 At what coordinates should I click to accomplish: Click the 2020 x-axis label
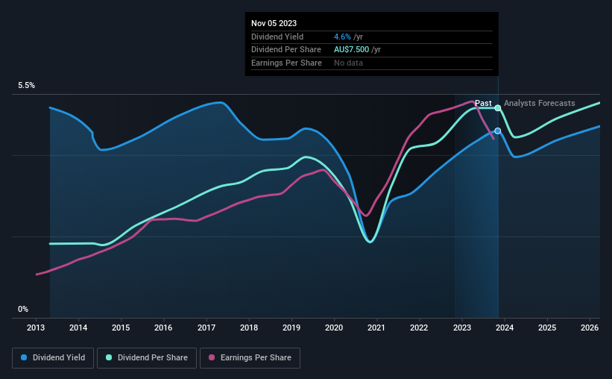334,328
